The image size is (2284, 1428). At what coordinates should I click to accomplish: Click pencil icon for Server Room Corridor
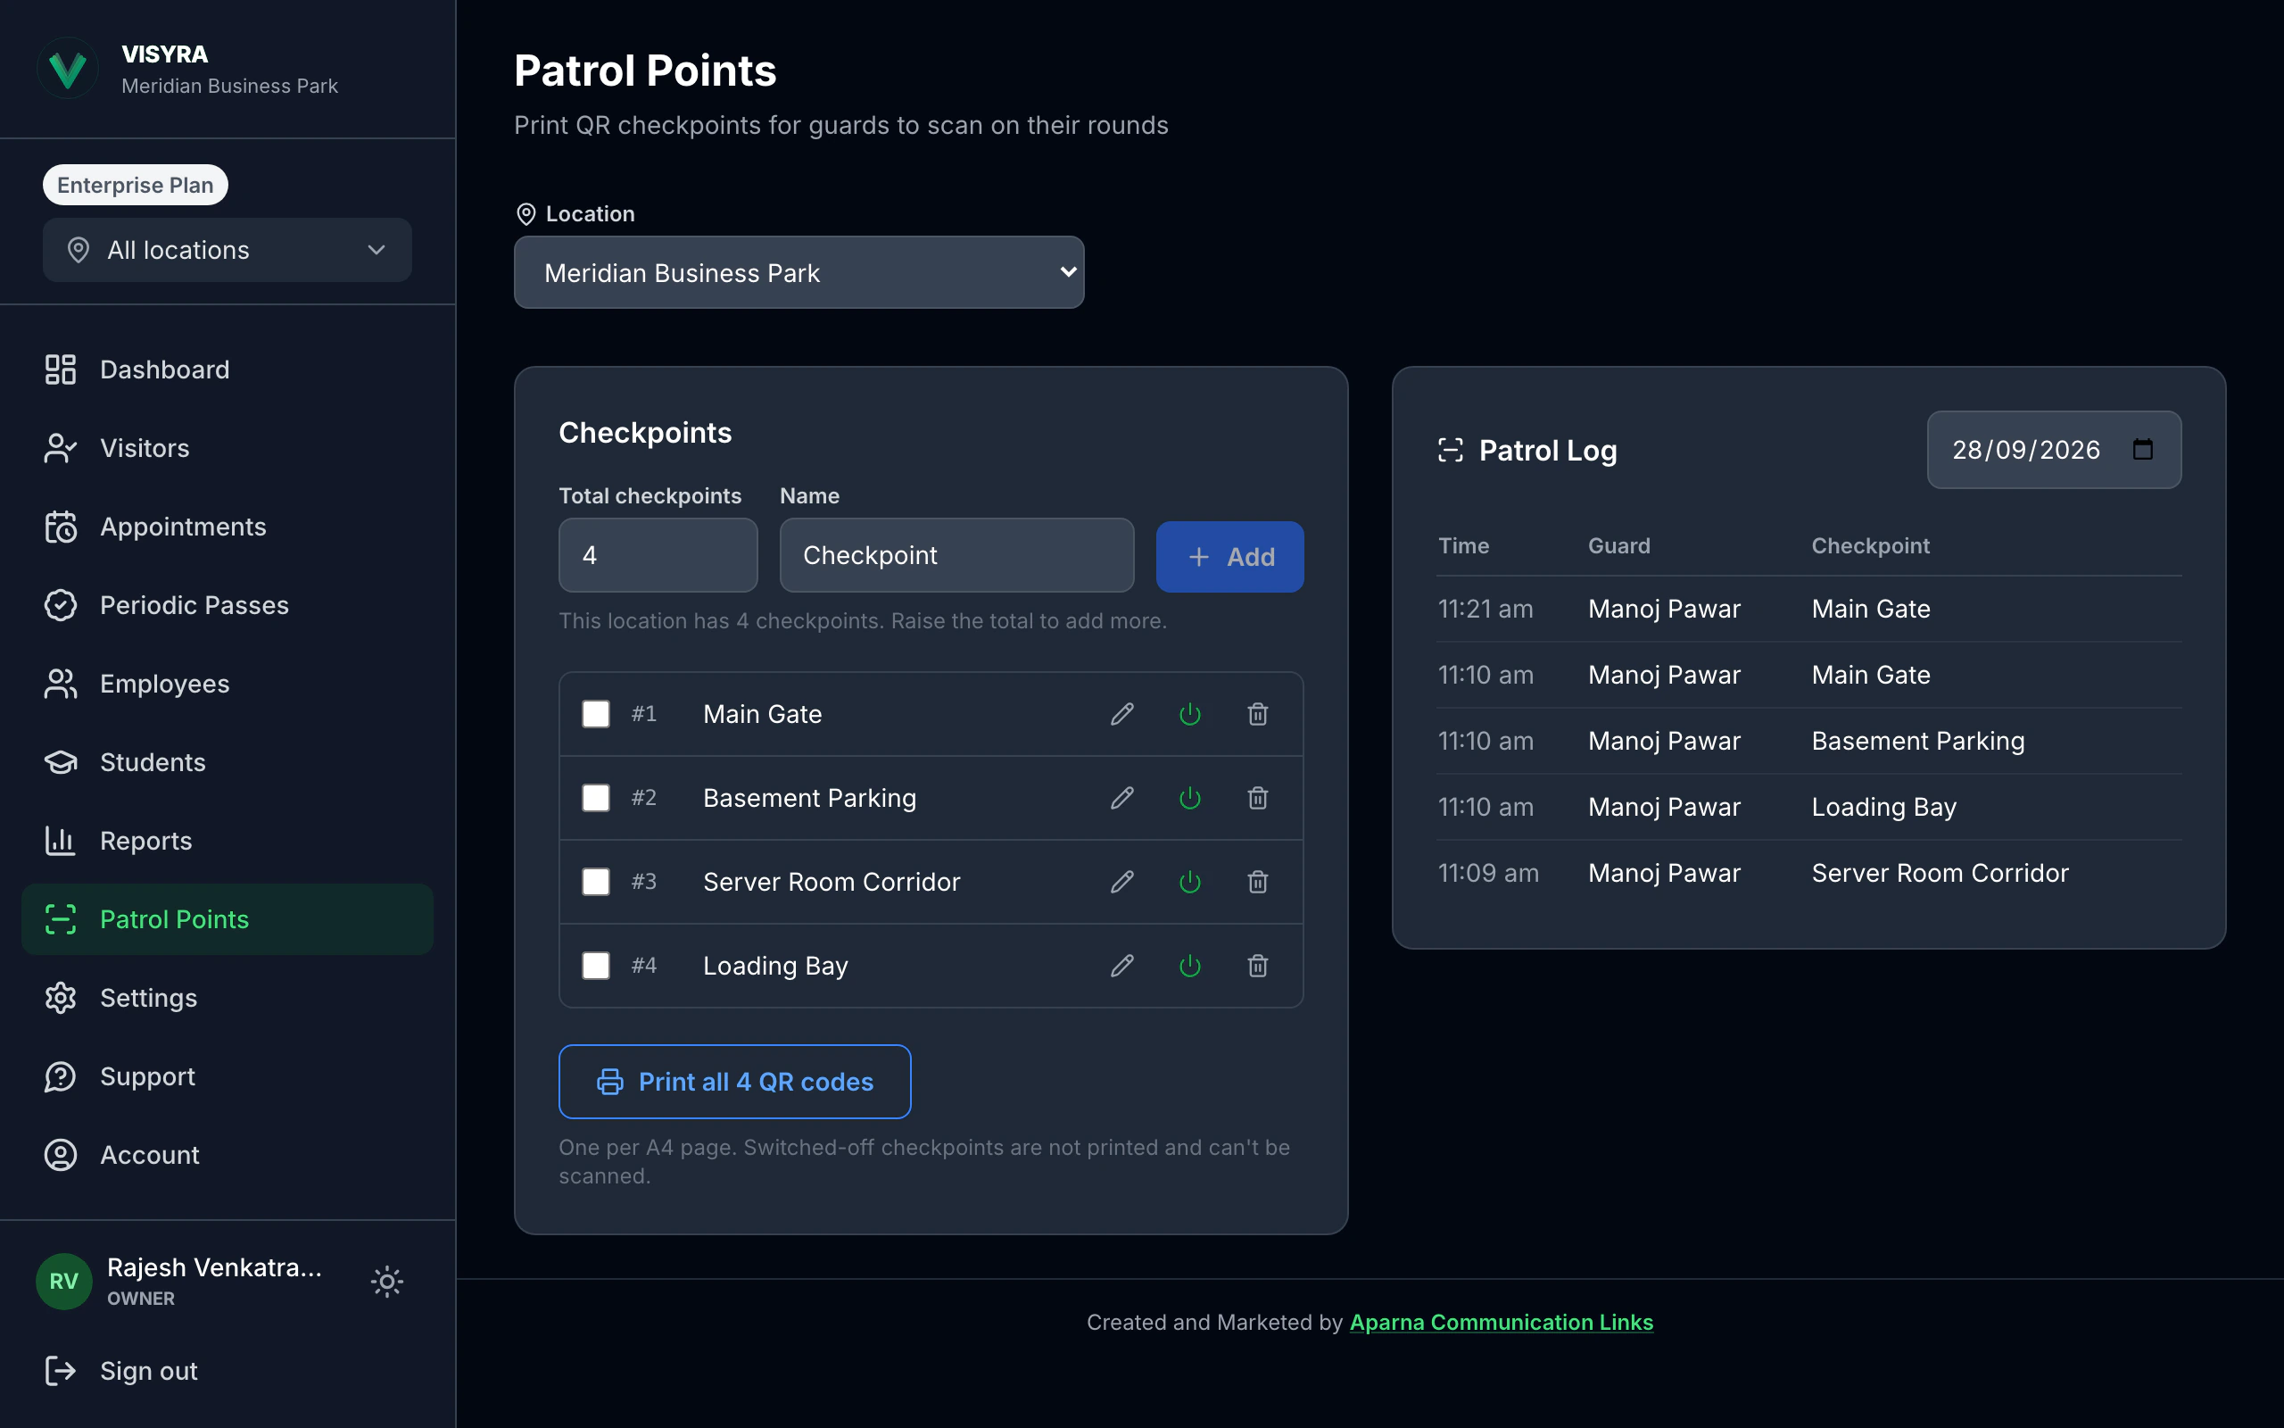pyautogui.click(x=1122, y=882)
